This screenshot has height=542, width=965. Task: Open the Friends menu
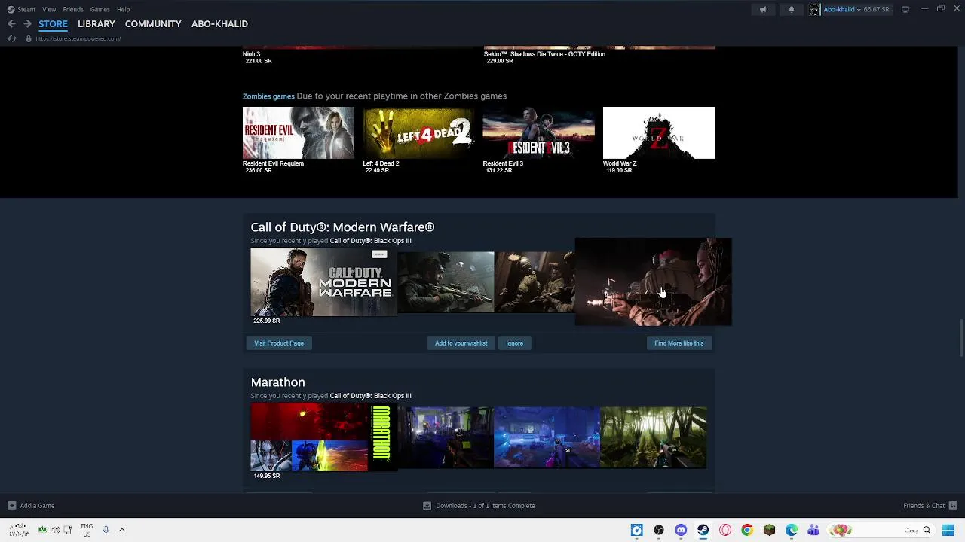click(73, 9)
